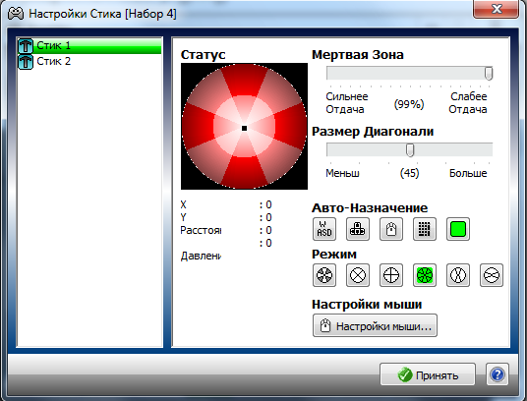Select Стик 1 in the list
Image resolution: width=527 pixels, height=401 pixels.
click(x=89, y=45)
